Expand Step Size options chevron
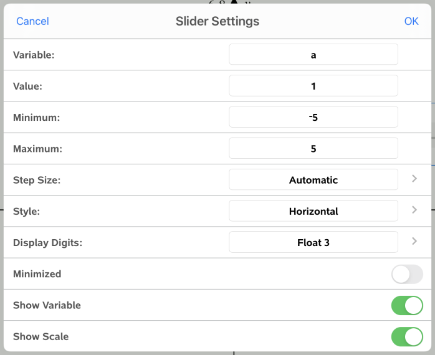The height and width of the screenshot is (355, 435). (x=414, y=179)
